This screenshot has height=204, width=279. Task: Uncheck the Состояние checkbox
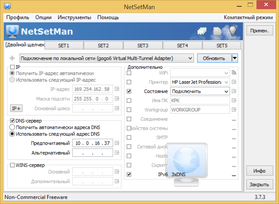(x=129, y=91)
